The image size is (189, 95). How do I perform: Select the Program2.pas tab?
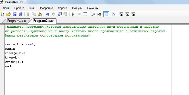click(x=44, y=21)
